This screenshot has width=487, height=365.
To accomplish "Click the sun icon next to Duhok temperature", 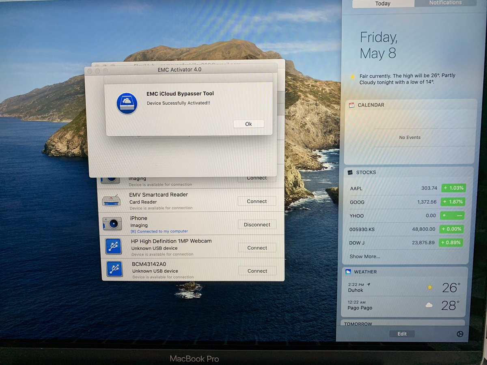I will tap(430, 288).
